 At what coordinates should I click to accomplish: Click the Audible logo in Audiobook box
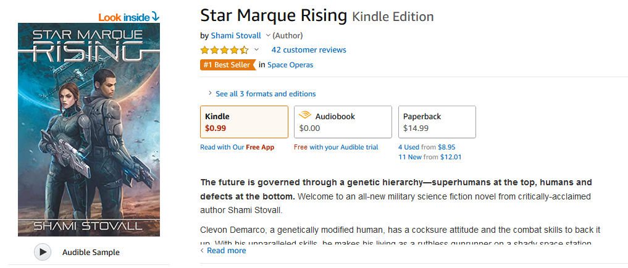(305, 115)
